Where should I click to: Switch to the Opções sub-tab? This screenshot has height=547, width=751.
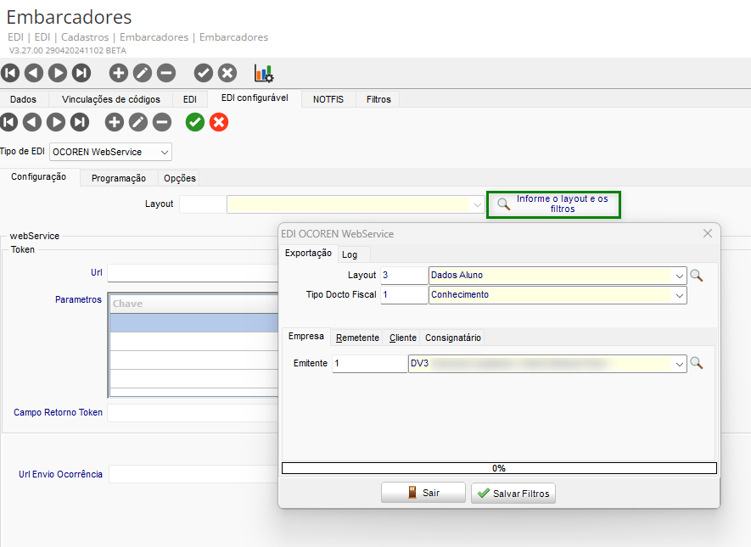180,178
